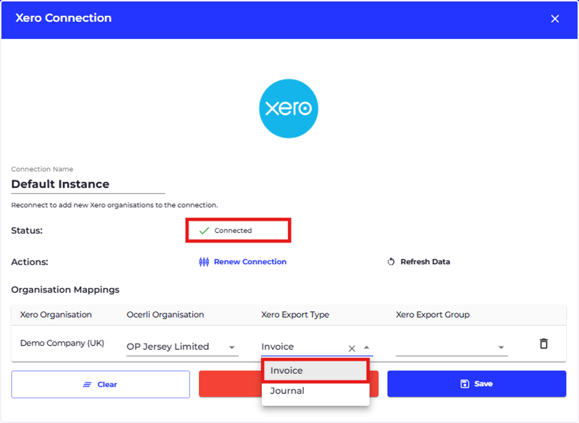579x423 pixels.
Task: Click the Demo Company (UK) cell
Action: (62, 343)
